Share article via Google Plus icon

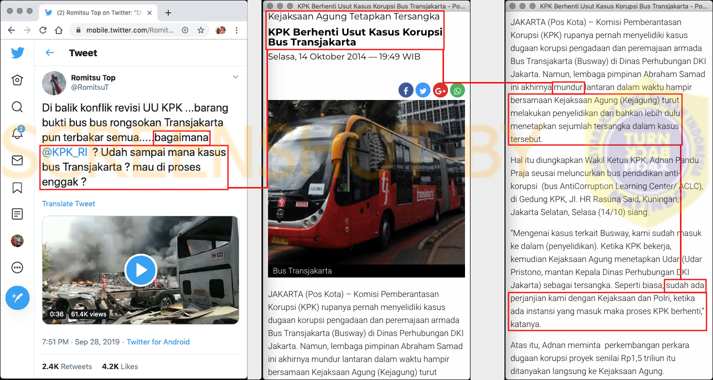(x=440, y=90)
